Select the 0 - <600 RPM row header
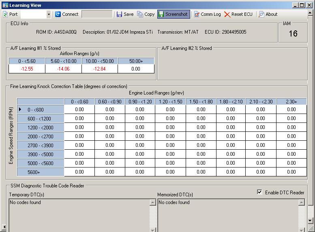This screenshot has height=232, width=315. (x=41, y=110)
